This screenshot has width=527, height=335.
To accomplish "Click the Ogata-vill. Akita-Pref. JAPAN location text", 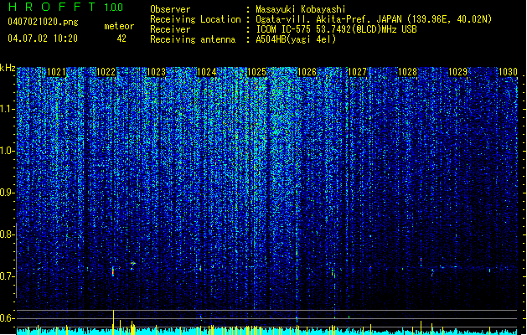I will coord(374,19).
